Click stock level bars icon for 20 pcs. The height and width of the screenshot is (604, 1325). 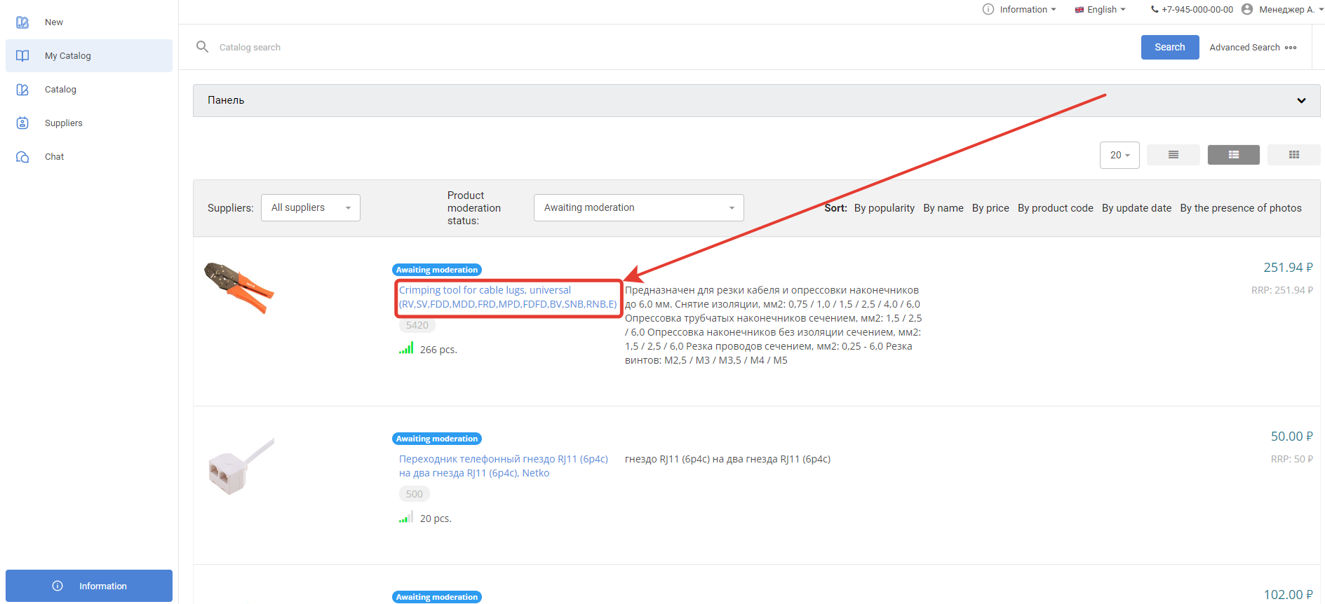point(406,517)
